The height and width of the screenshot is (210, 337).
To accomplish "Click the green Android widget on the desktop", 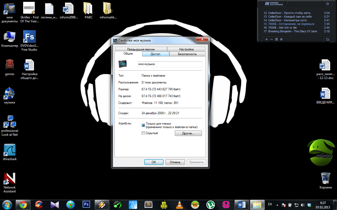I will pos(322,152).
